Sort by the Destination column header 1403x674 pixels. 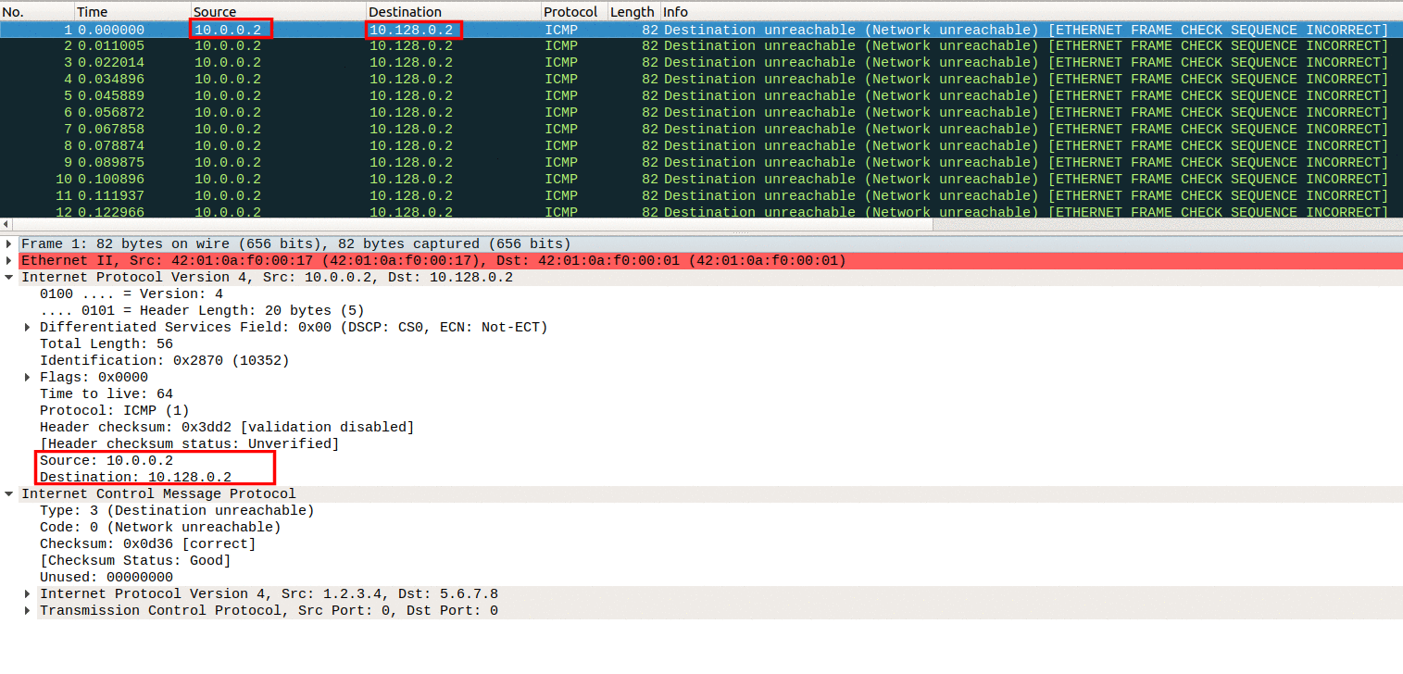[x=454, y=12]
